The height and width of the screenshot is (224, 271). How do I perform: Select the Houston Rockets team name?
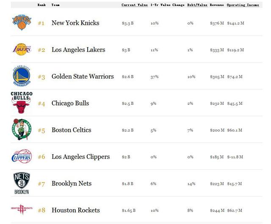pos(76,210)
